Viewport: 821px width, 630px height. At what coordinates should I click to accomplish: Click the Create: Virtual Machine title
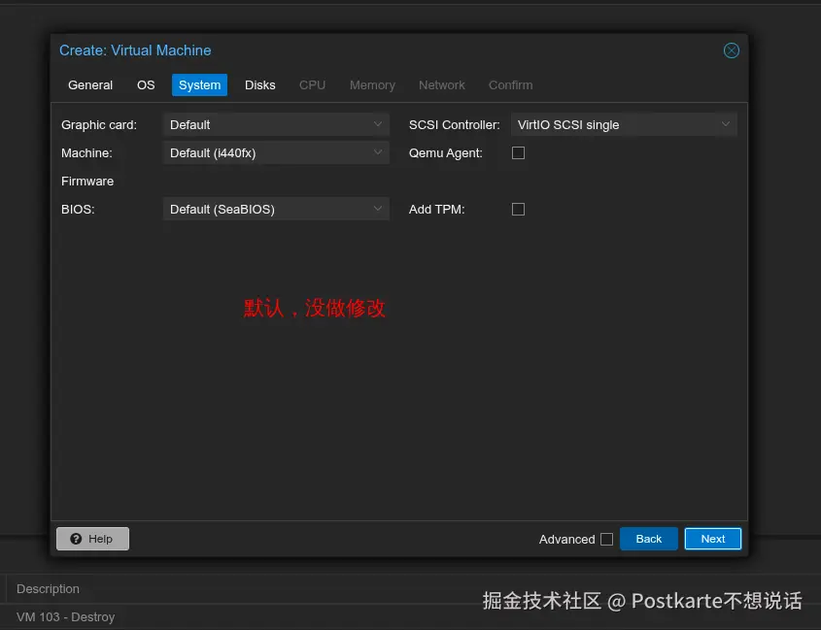tap(135, 50)
